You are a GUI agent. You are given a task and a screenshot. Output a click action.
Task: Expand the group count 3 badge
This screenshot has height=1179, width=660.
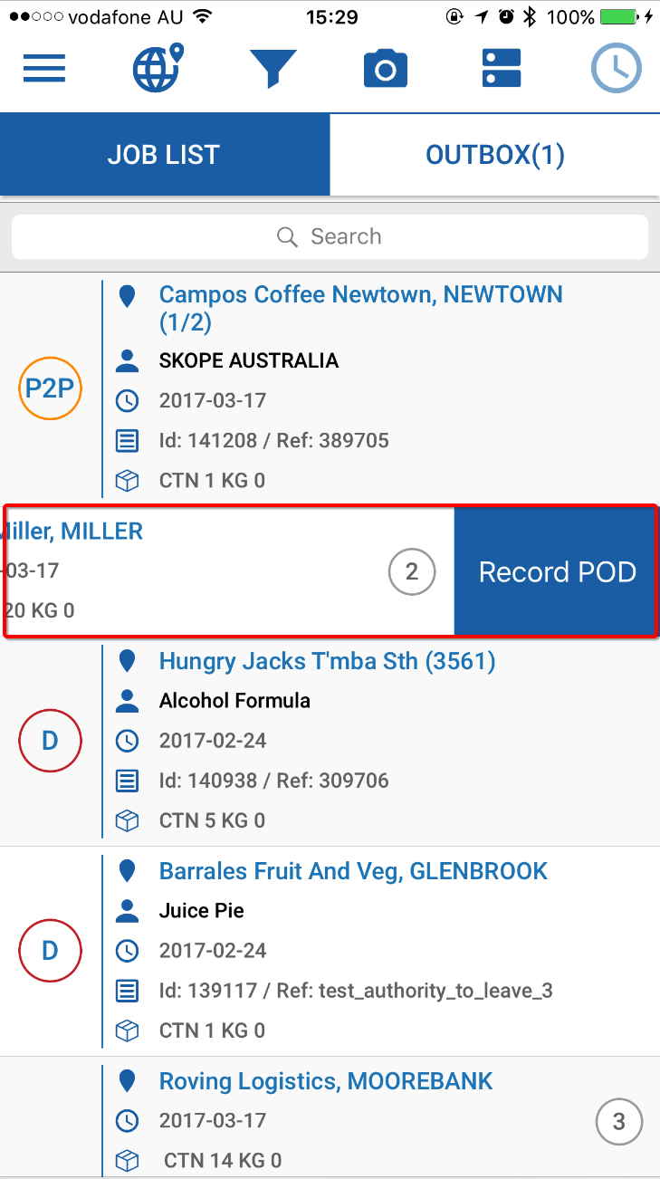619,1122
